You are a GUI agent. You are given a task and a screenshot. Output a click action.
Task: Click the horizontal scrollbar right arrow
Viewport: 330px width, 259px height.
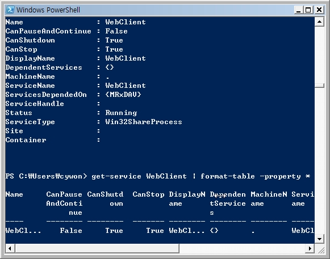(310, 248)
